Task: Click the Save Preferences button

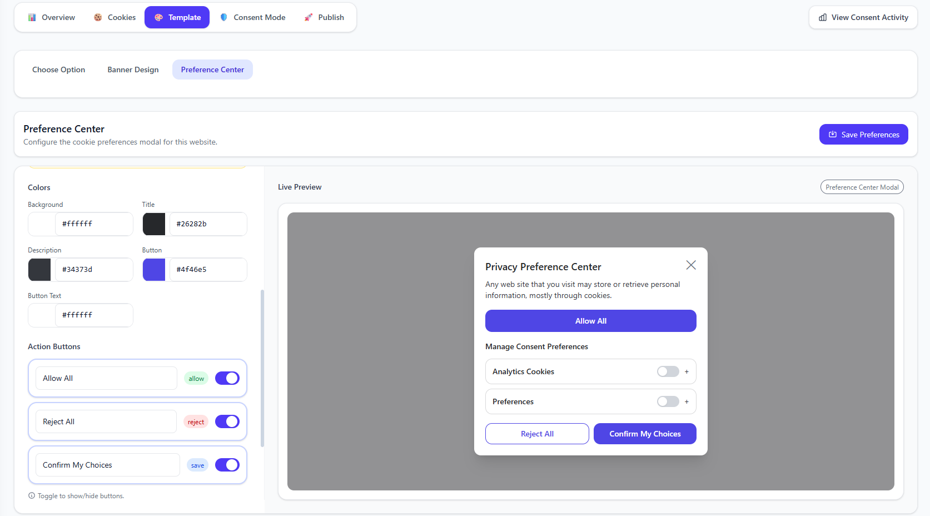Action: (x=863, y=135)
